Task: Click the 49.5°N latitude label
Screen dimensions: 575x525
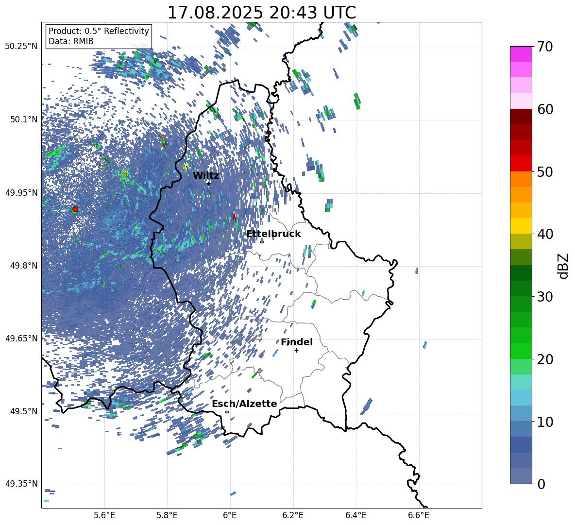Action: click(x=24, y=411)
